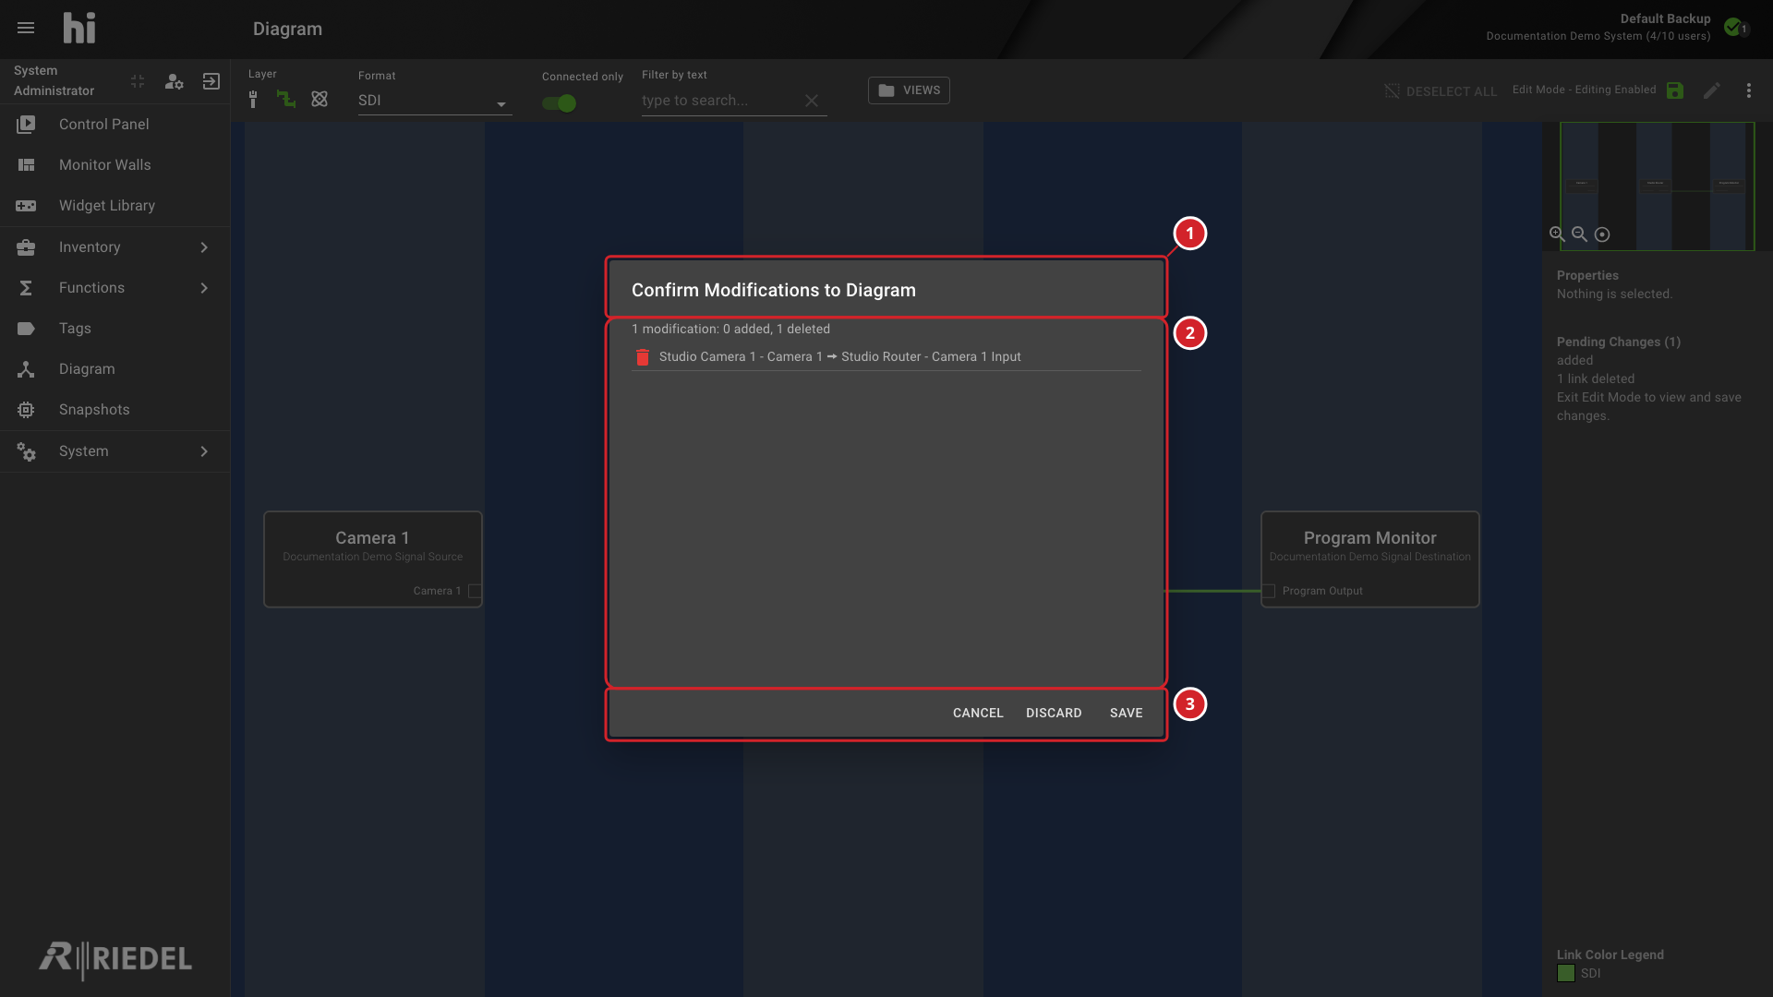Collapse the sidebar using the compress icon
The image size is (1773, 997).
(x=138, y=81)
